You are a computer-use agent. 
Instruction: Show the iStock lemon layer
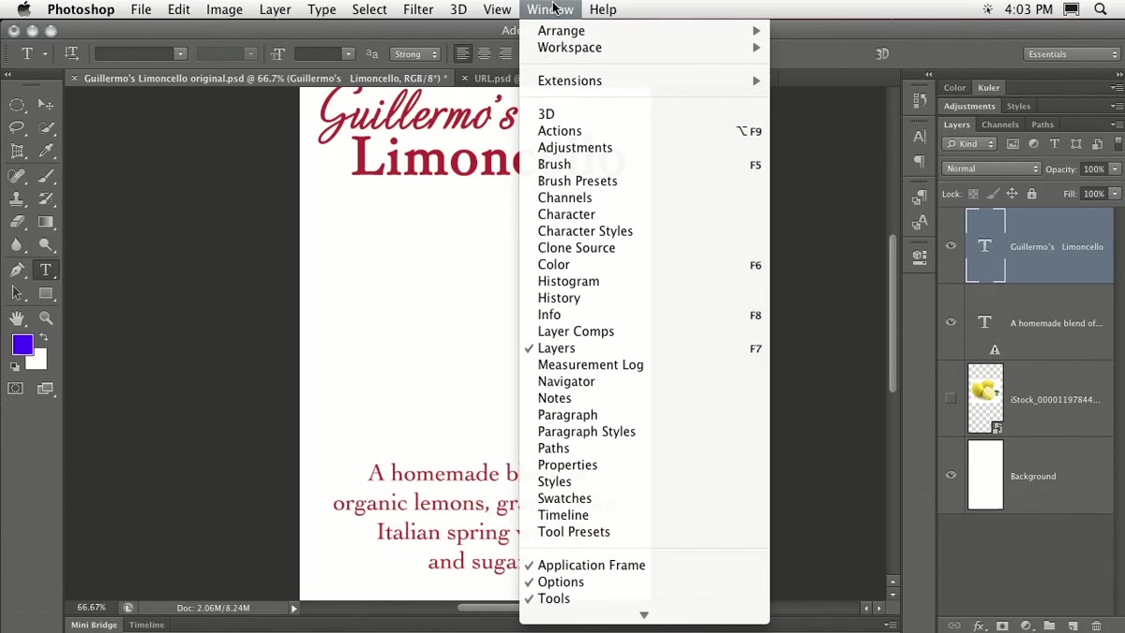point(951,399)
